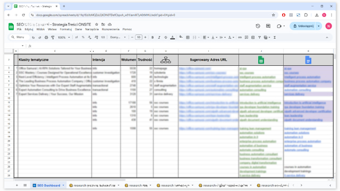Open horizontal align dropdown
The width and height of the screenshot is (340, 191).
[x=206, y=37]
